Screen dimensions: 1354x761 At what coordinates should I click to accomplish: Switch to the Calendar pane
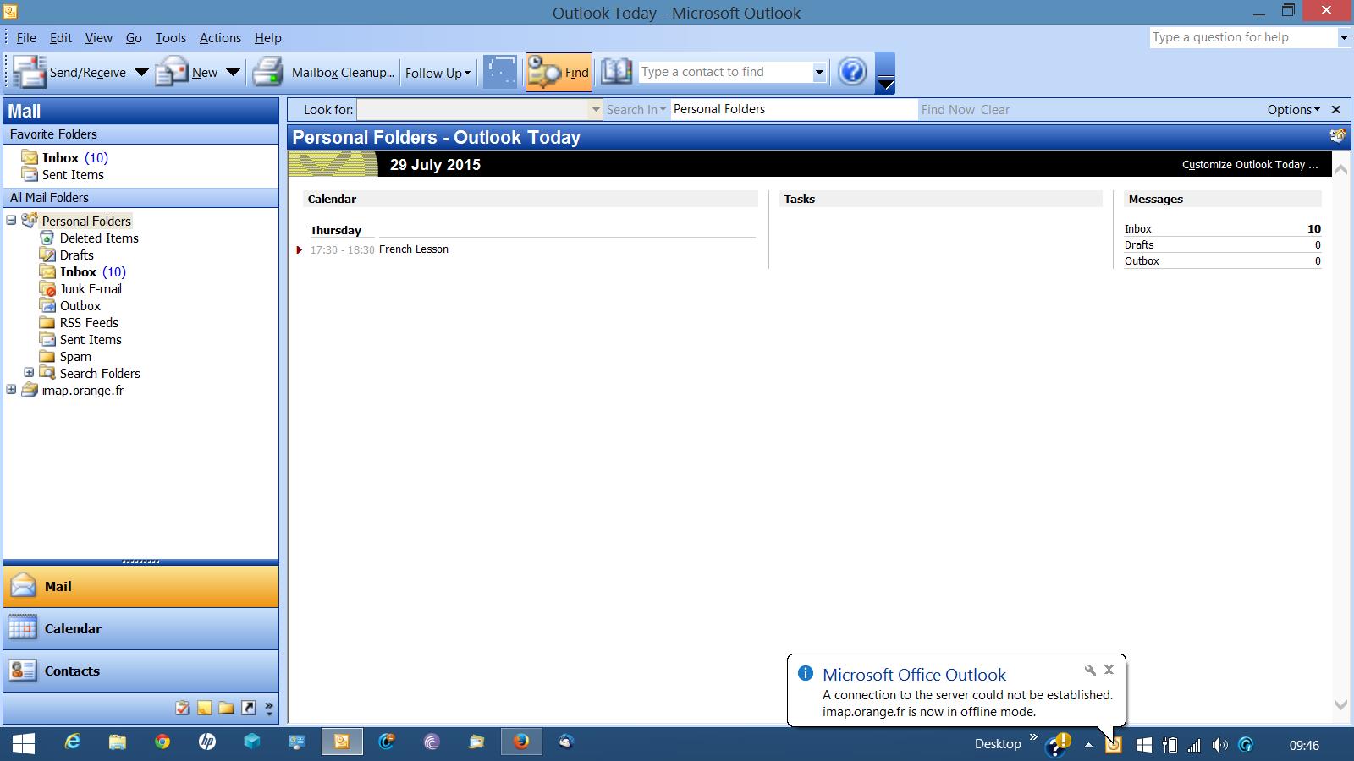coord(74,628)
